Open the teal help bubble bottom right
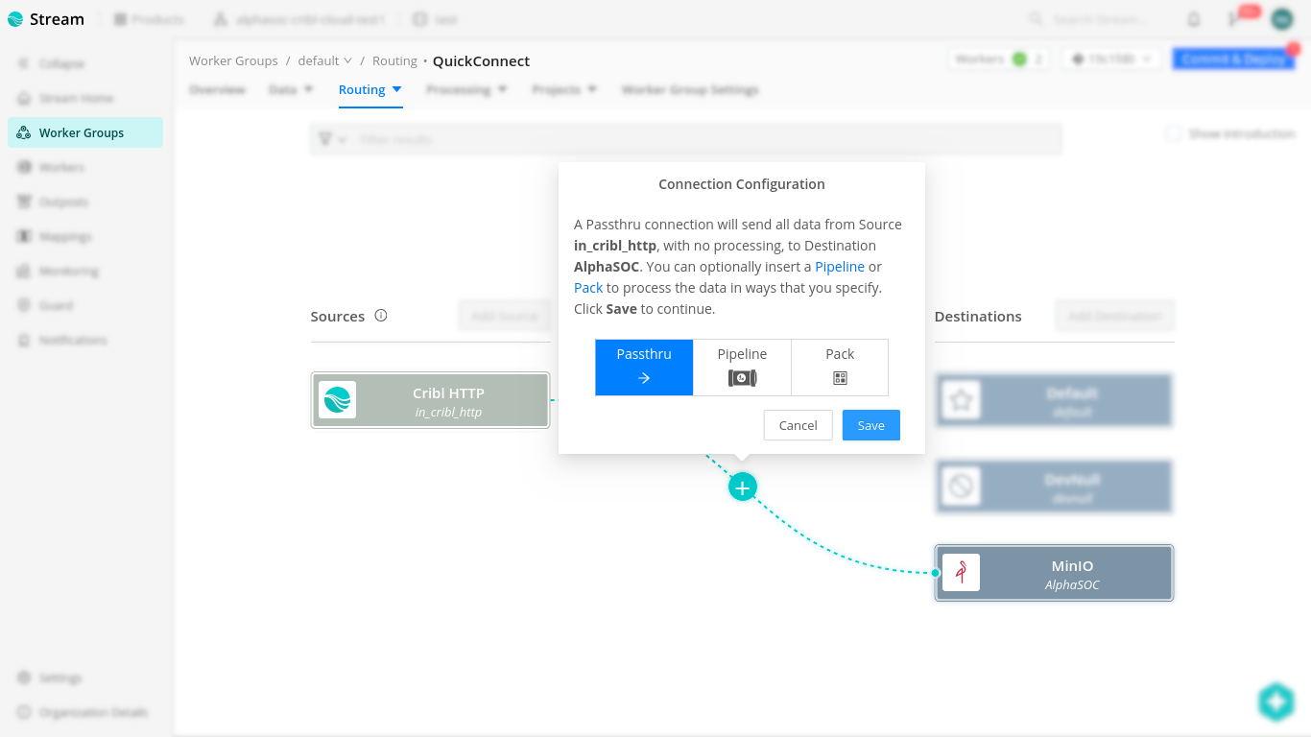This screenshot has width=1311, height=737. point(1276,701)
